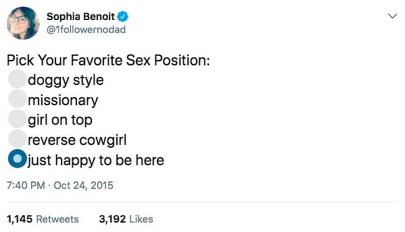Open the Sophia Benoit display name link
The height and width of the screenshot is (232, 405).
[x=80, y=16]
